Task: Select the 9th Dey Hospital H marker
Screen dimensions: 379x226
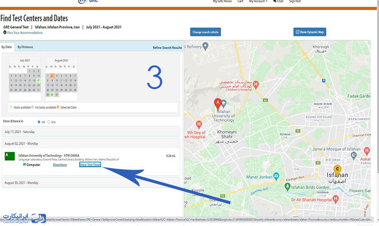Action: click(x=199, y=125)
